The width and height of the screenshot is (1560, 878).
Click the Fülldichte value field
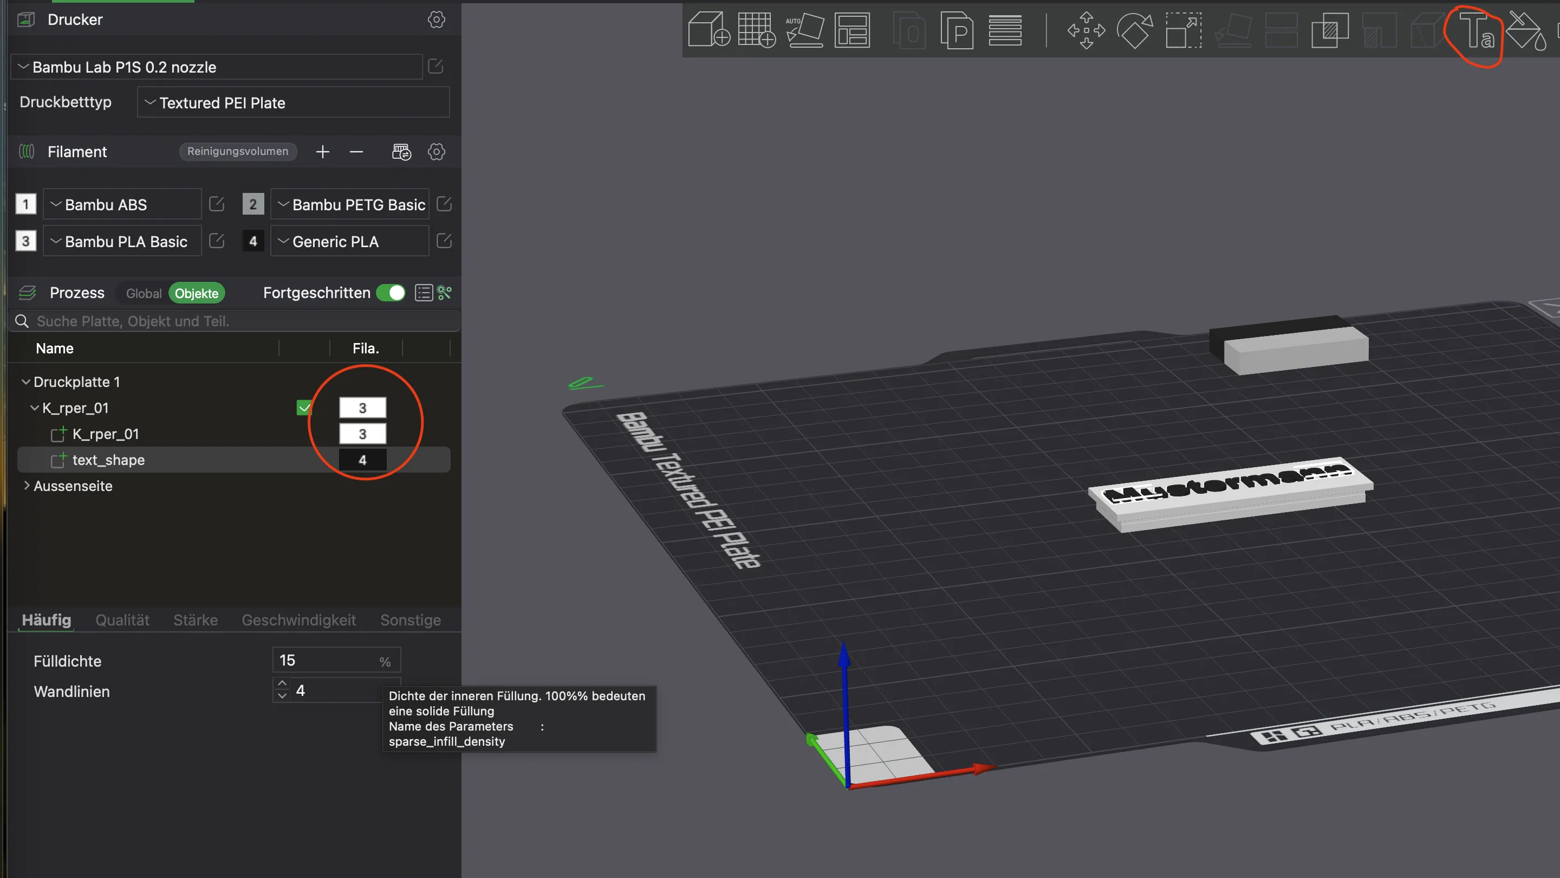point(337,660)
